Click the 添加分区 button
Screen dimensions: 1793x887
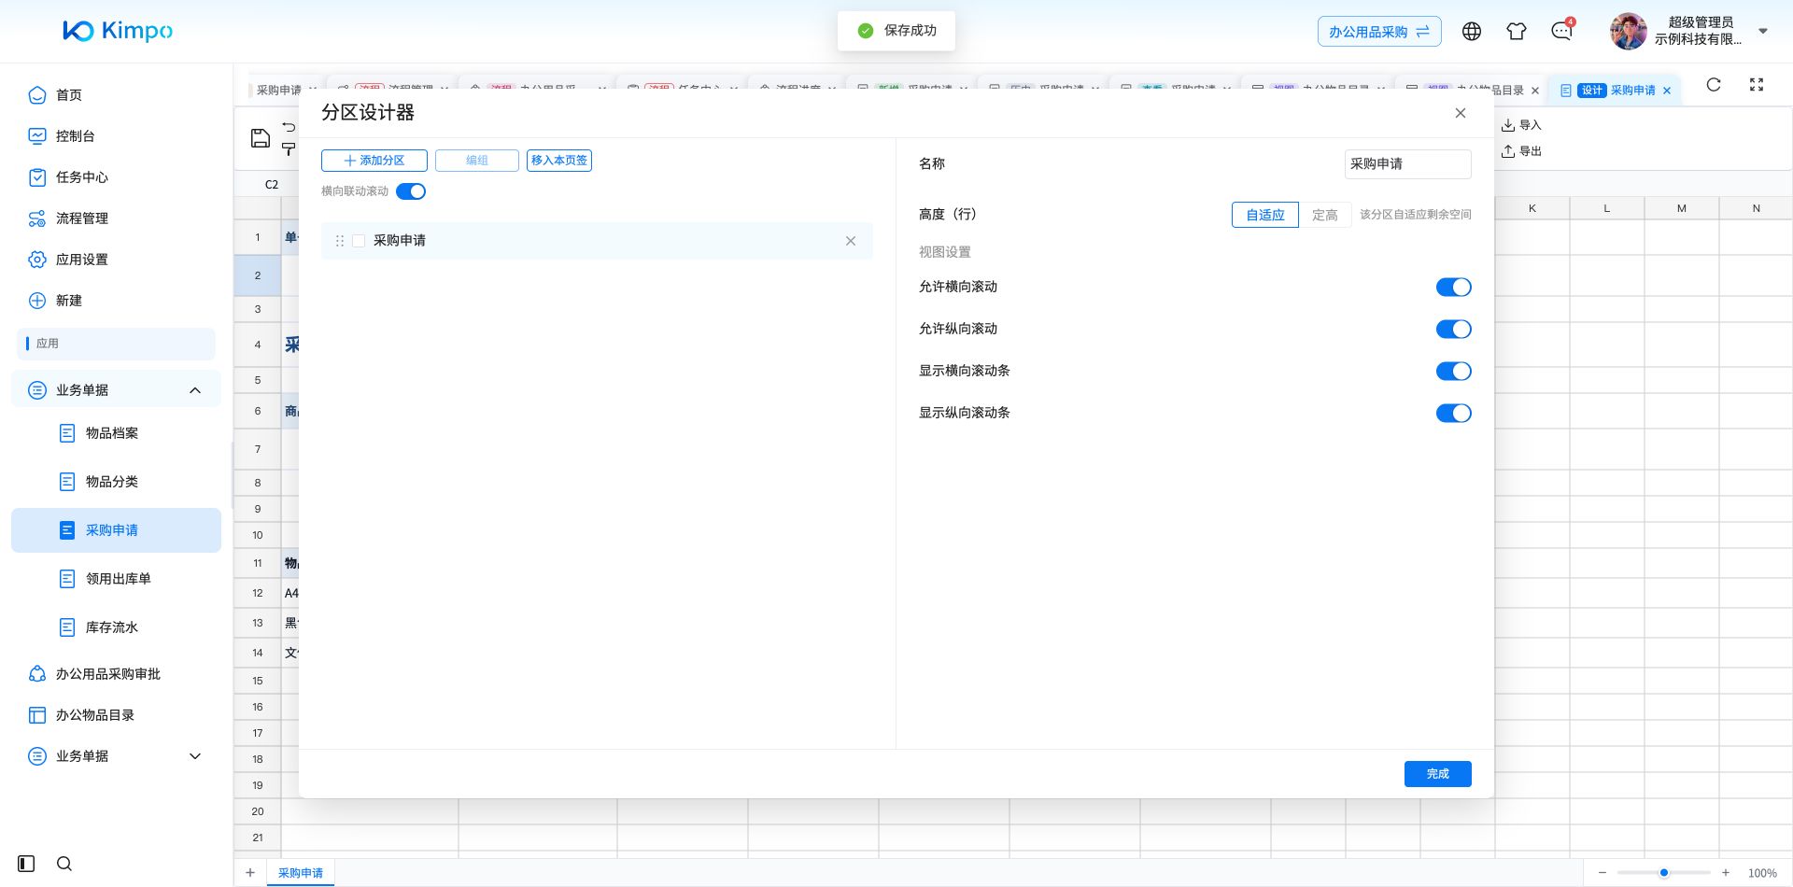pyautogui.click(x=374, y=161)
